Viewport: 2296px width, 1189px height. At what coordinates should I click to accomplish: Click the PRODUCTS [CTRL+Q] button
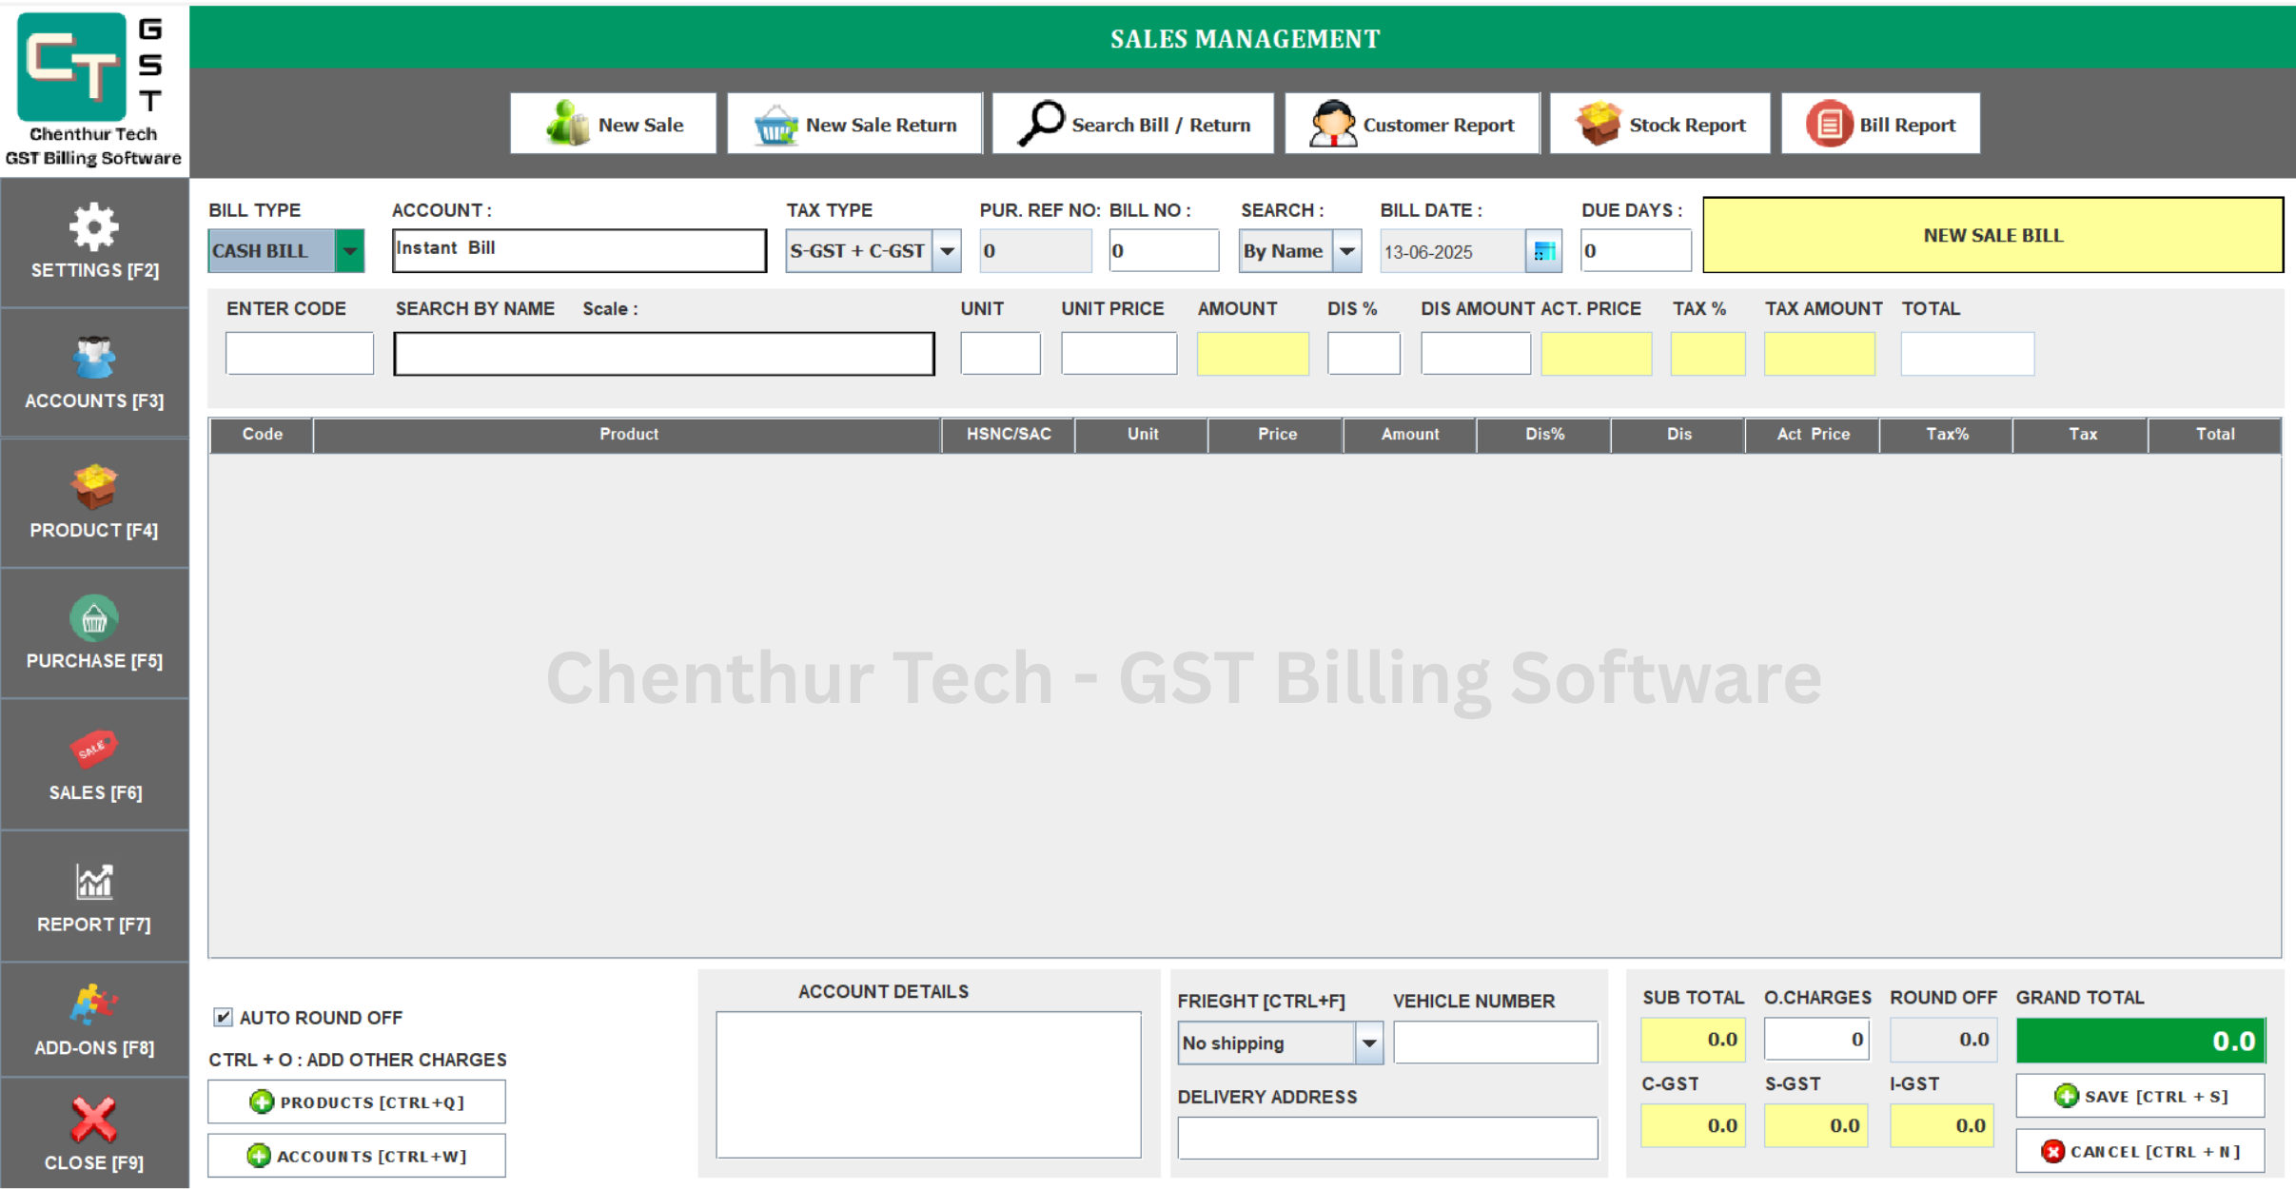pos(357,1101)
